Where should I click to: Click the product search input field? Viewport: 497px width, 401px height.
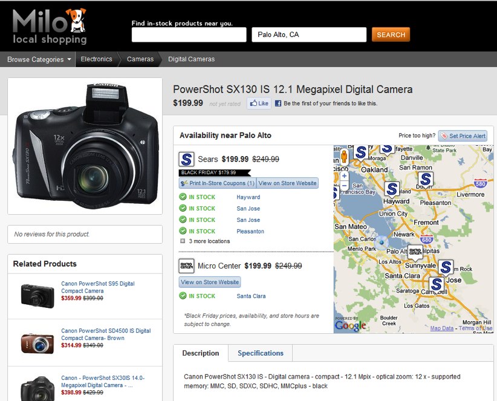[189, 34]
